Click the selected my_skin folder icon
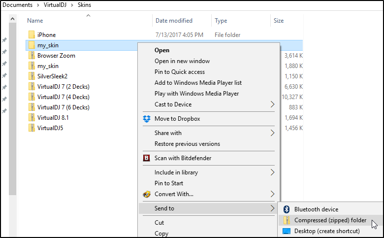 [32, 45]
